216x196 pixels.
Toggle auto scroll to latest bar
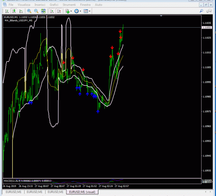52,11
